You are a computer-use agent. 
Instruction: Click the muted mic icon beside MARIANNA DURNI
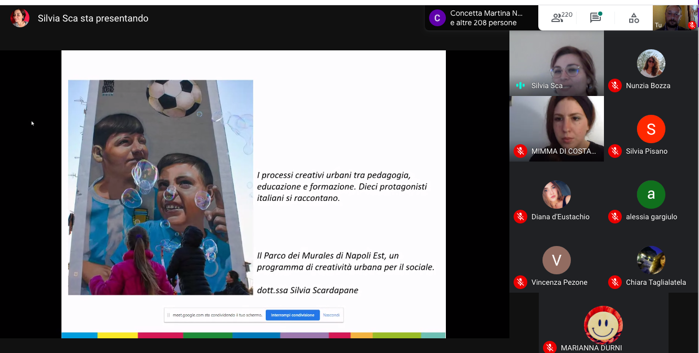(x=550, y=347)
